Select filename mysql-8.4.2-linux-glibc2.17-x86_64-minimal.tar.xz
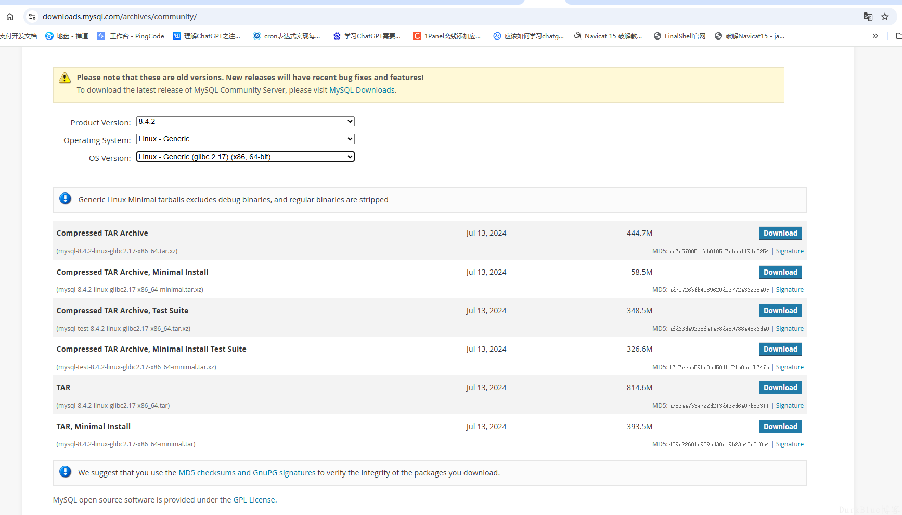Screen dimensions: 902x515 [130, 290]
